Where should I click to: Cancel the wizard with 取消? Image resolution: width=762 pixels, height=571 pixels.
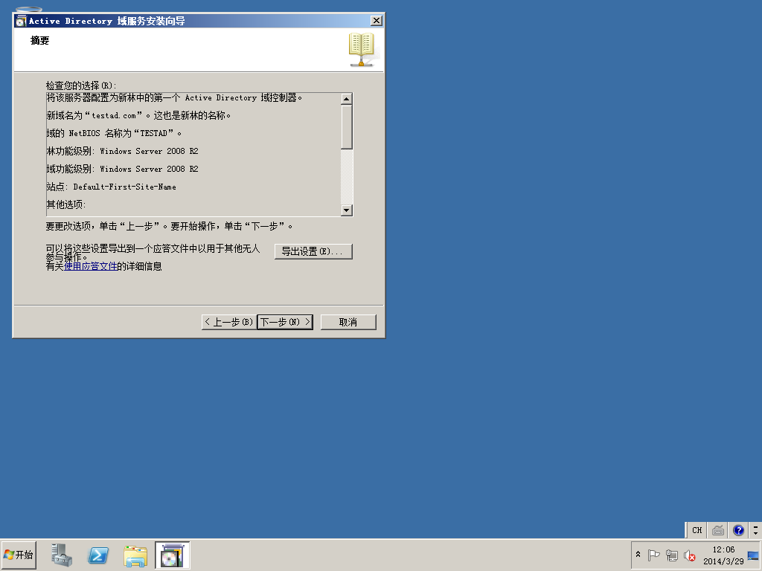[x=348, y=322]
